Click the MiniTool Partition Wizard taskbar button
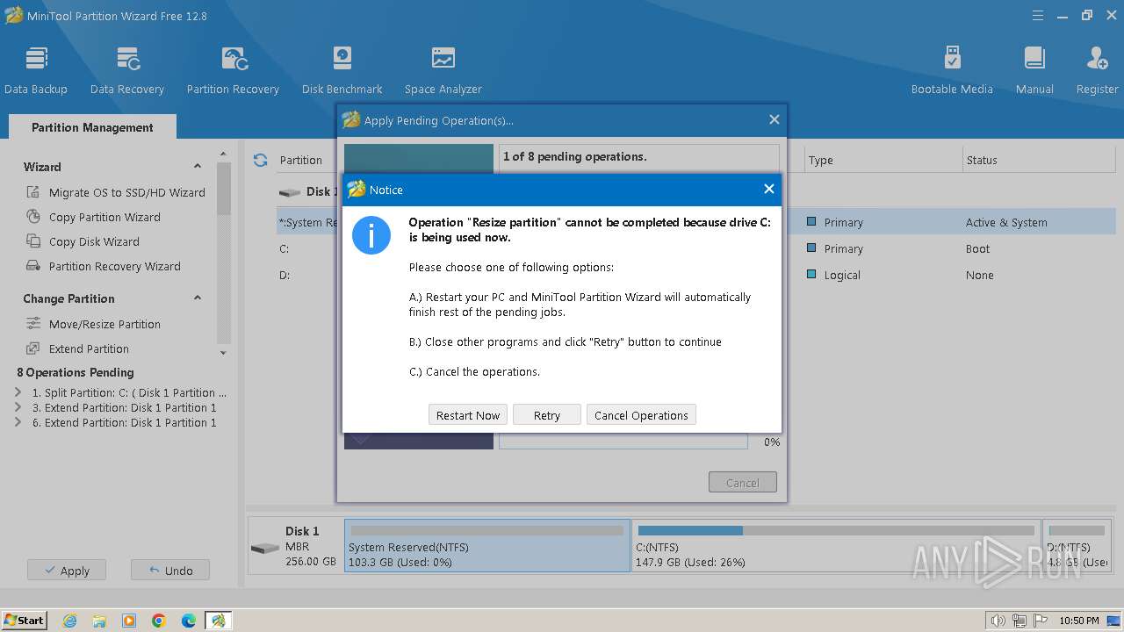This screenshot has height=632, width=1124. (x=218, y=621)
